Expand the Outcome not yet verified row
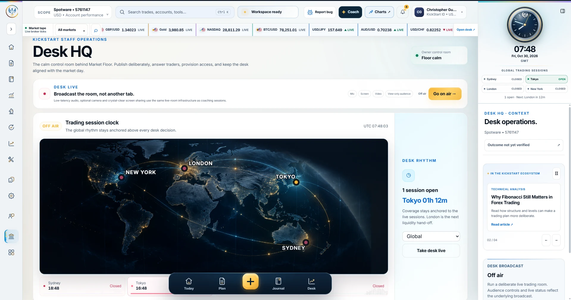The height and width of the screenshot is (300, 571). pyautogui.click(x=523, y=145)
